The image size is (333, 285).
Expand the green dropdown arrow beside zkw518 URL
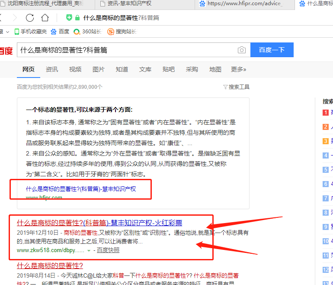(x=89, y=250)
